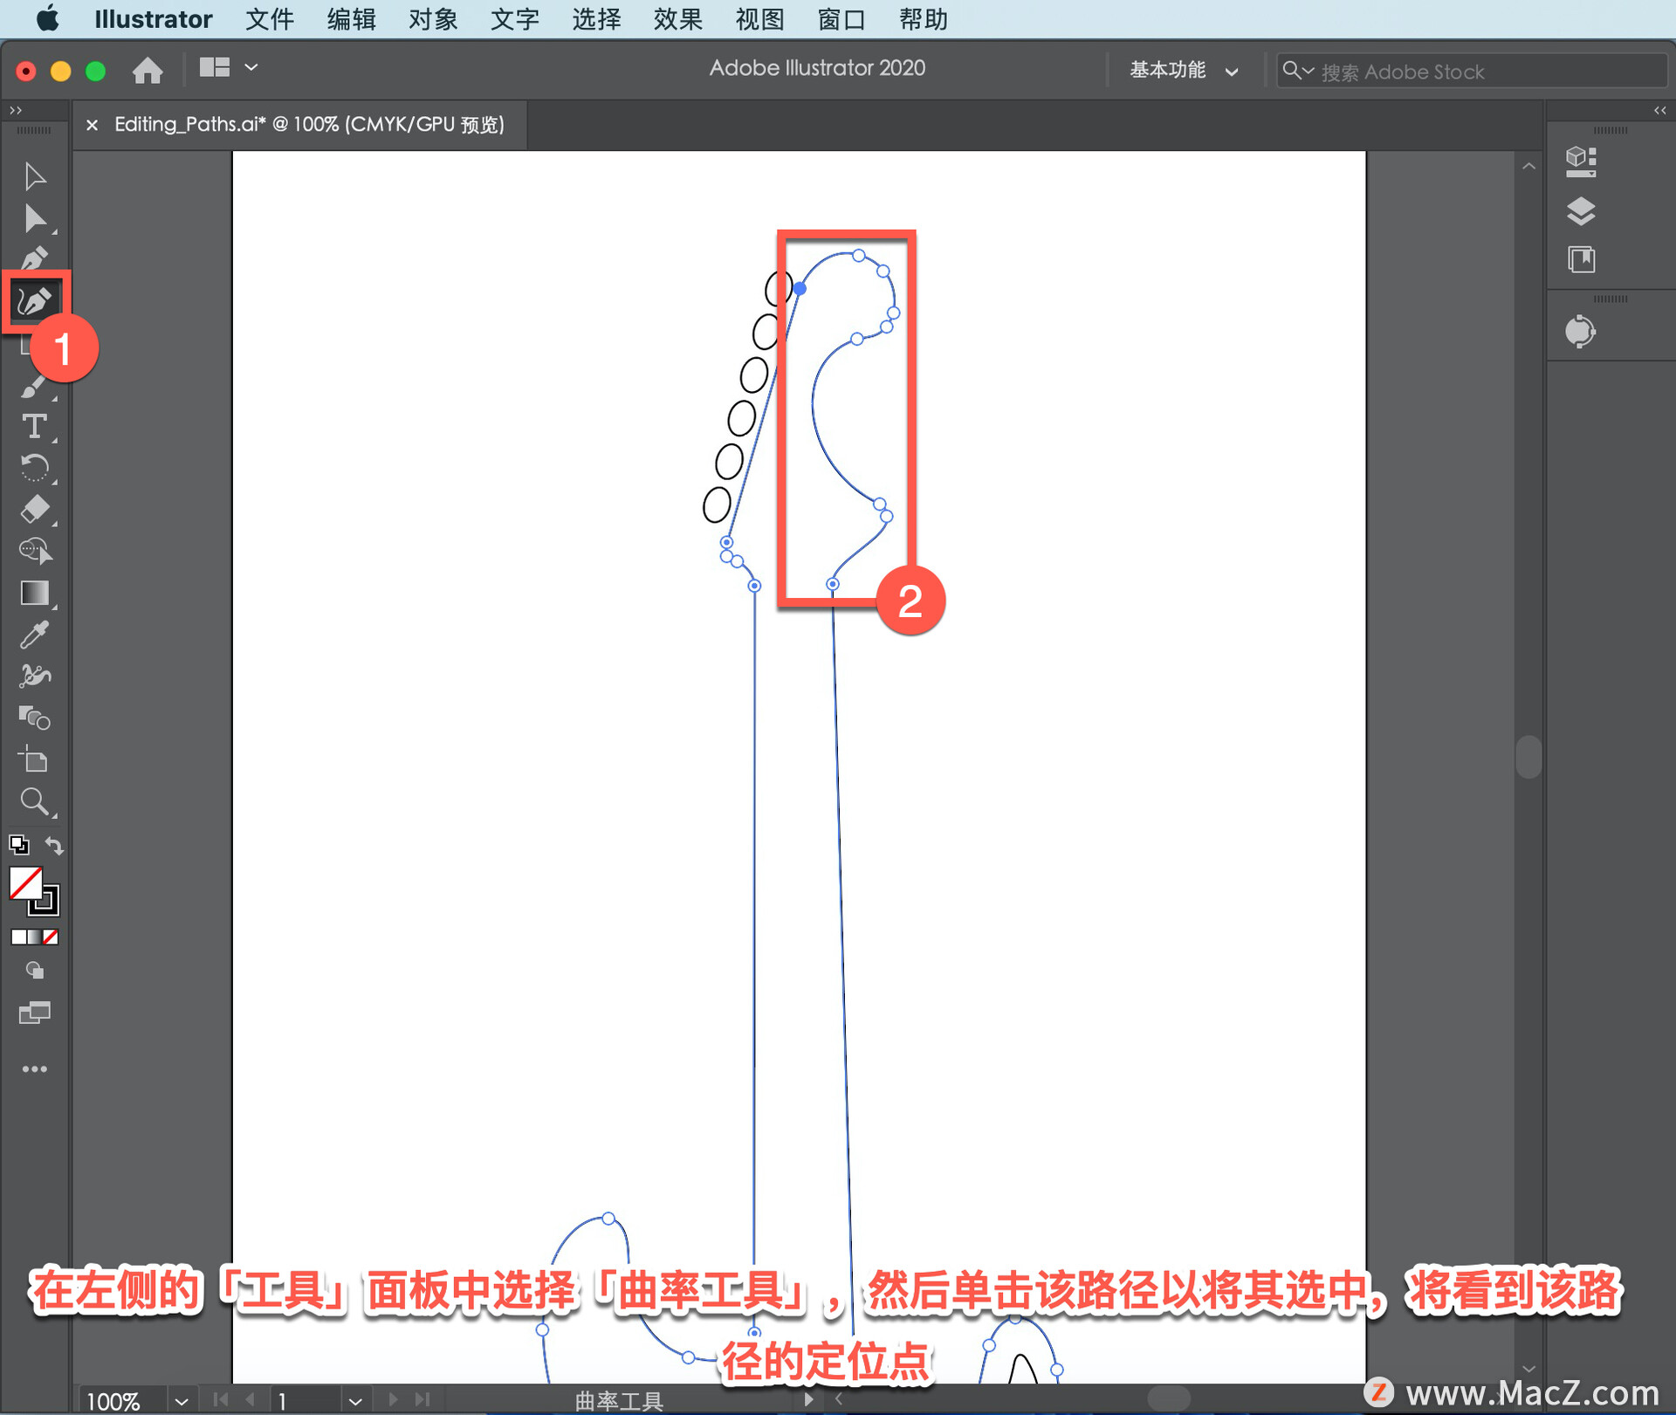The image size is (1676, 1415).
Task: Expand the left toolbar to two columns
Action: click(15, 110)
